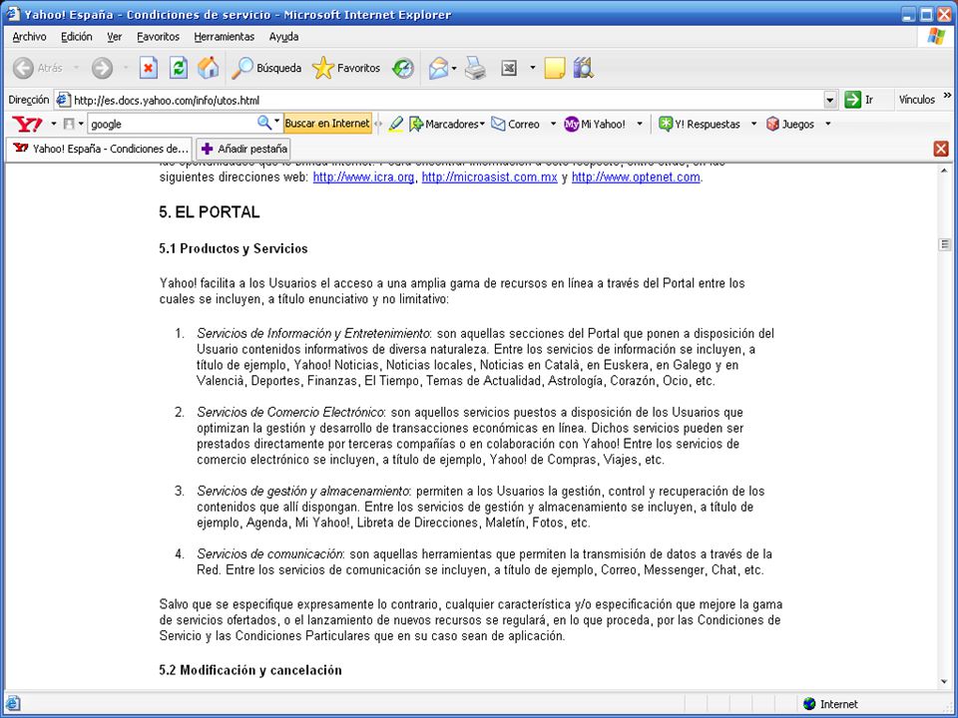Click the Windows flag logo

936,36
